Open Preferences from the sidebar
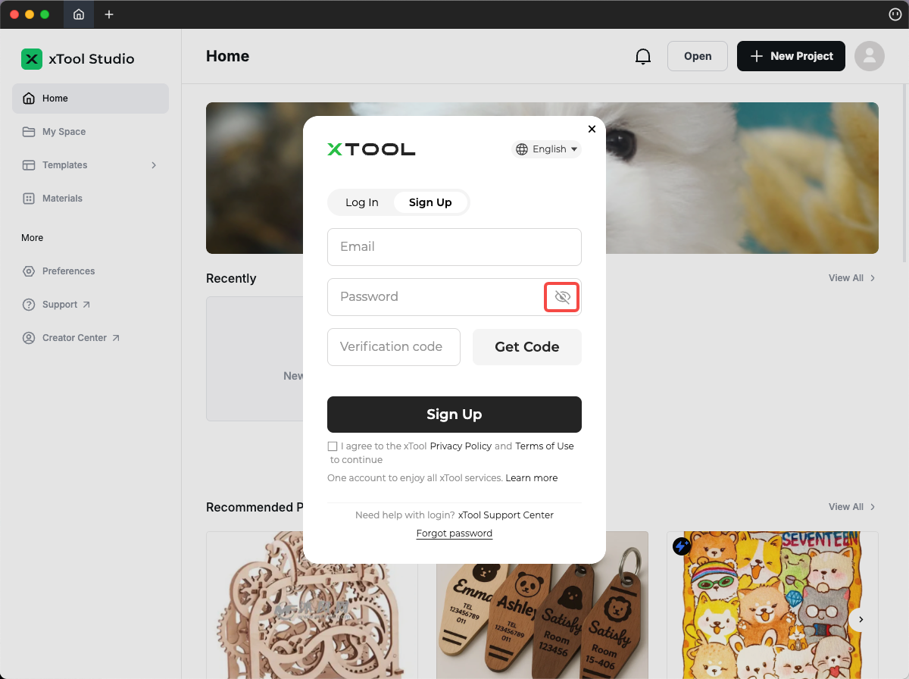Screen dimensions: 909x679 click(68, 271)
